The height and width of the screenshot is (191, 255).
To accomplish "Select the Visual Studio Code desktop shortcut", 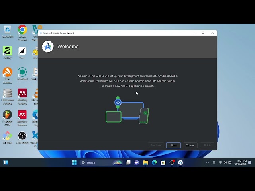I will coord(35,139).
